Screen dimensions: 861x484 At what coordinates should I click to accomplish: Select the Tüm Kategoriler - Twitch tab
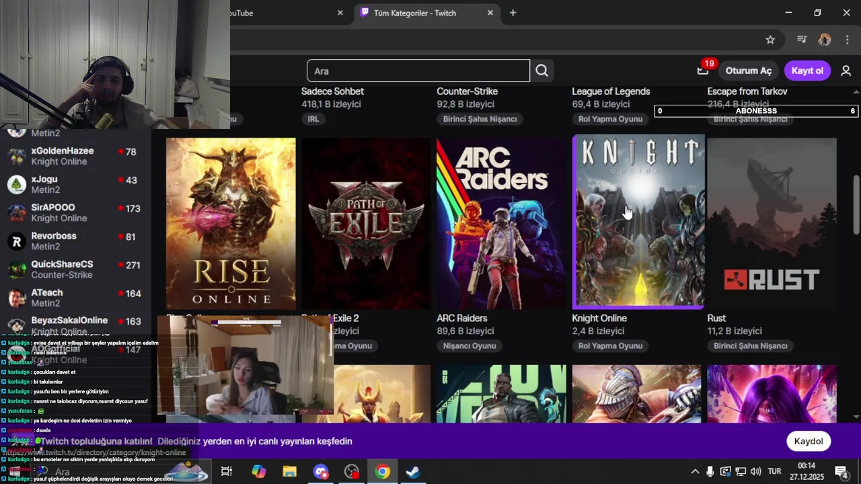[428, 13]
